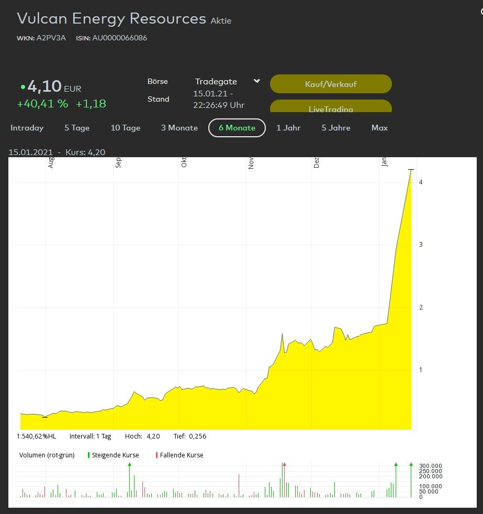
Task: Switch to the 3 Monate view
Action: point(179,128)
